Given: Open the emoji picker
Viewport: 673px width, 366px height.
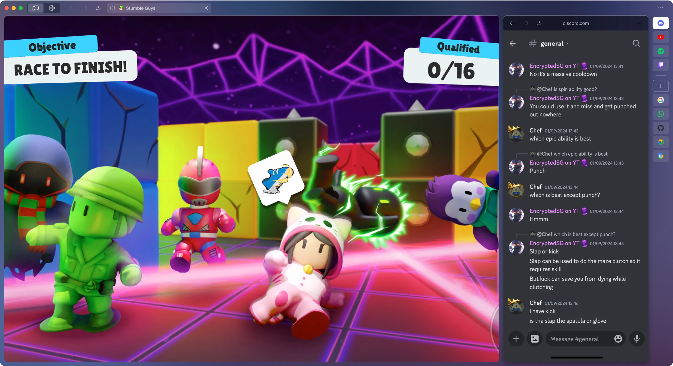Looking at the screenshot, I should [x=618, y=339].
